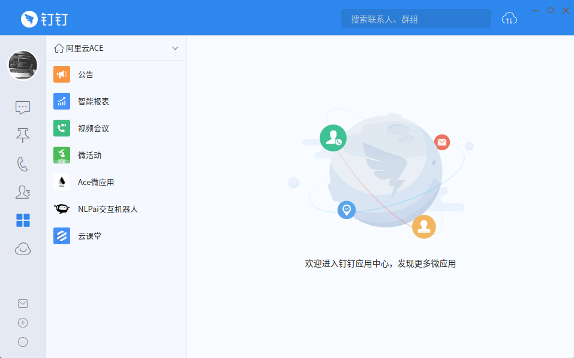Screen dimensions: 574x358
Task: Open the NLPai交互机器人 entry
Action: (x=116, y=209)
